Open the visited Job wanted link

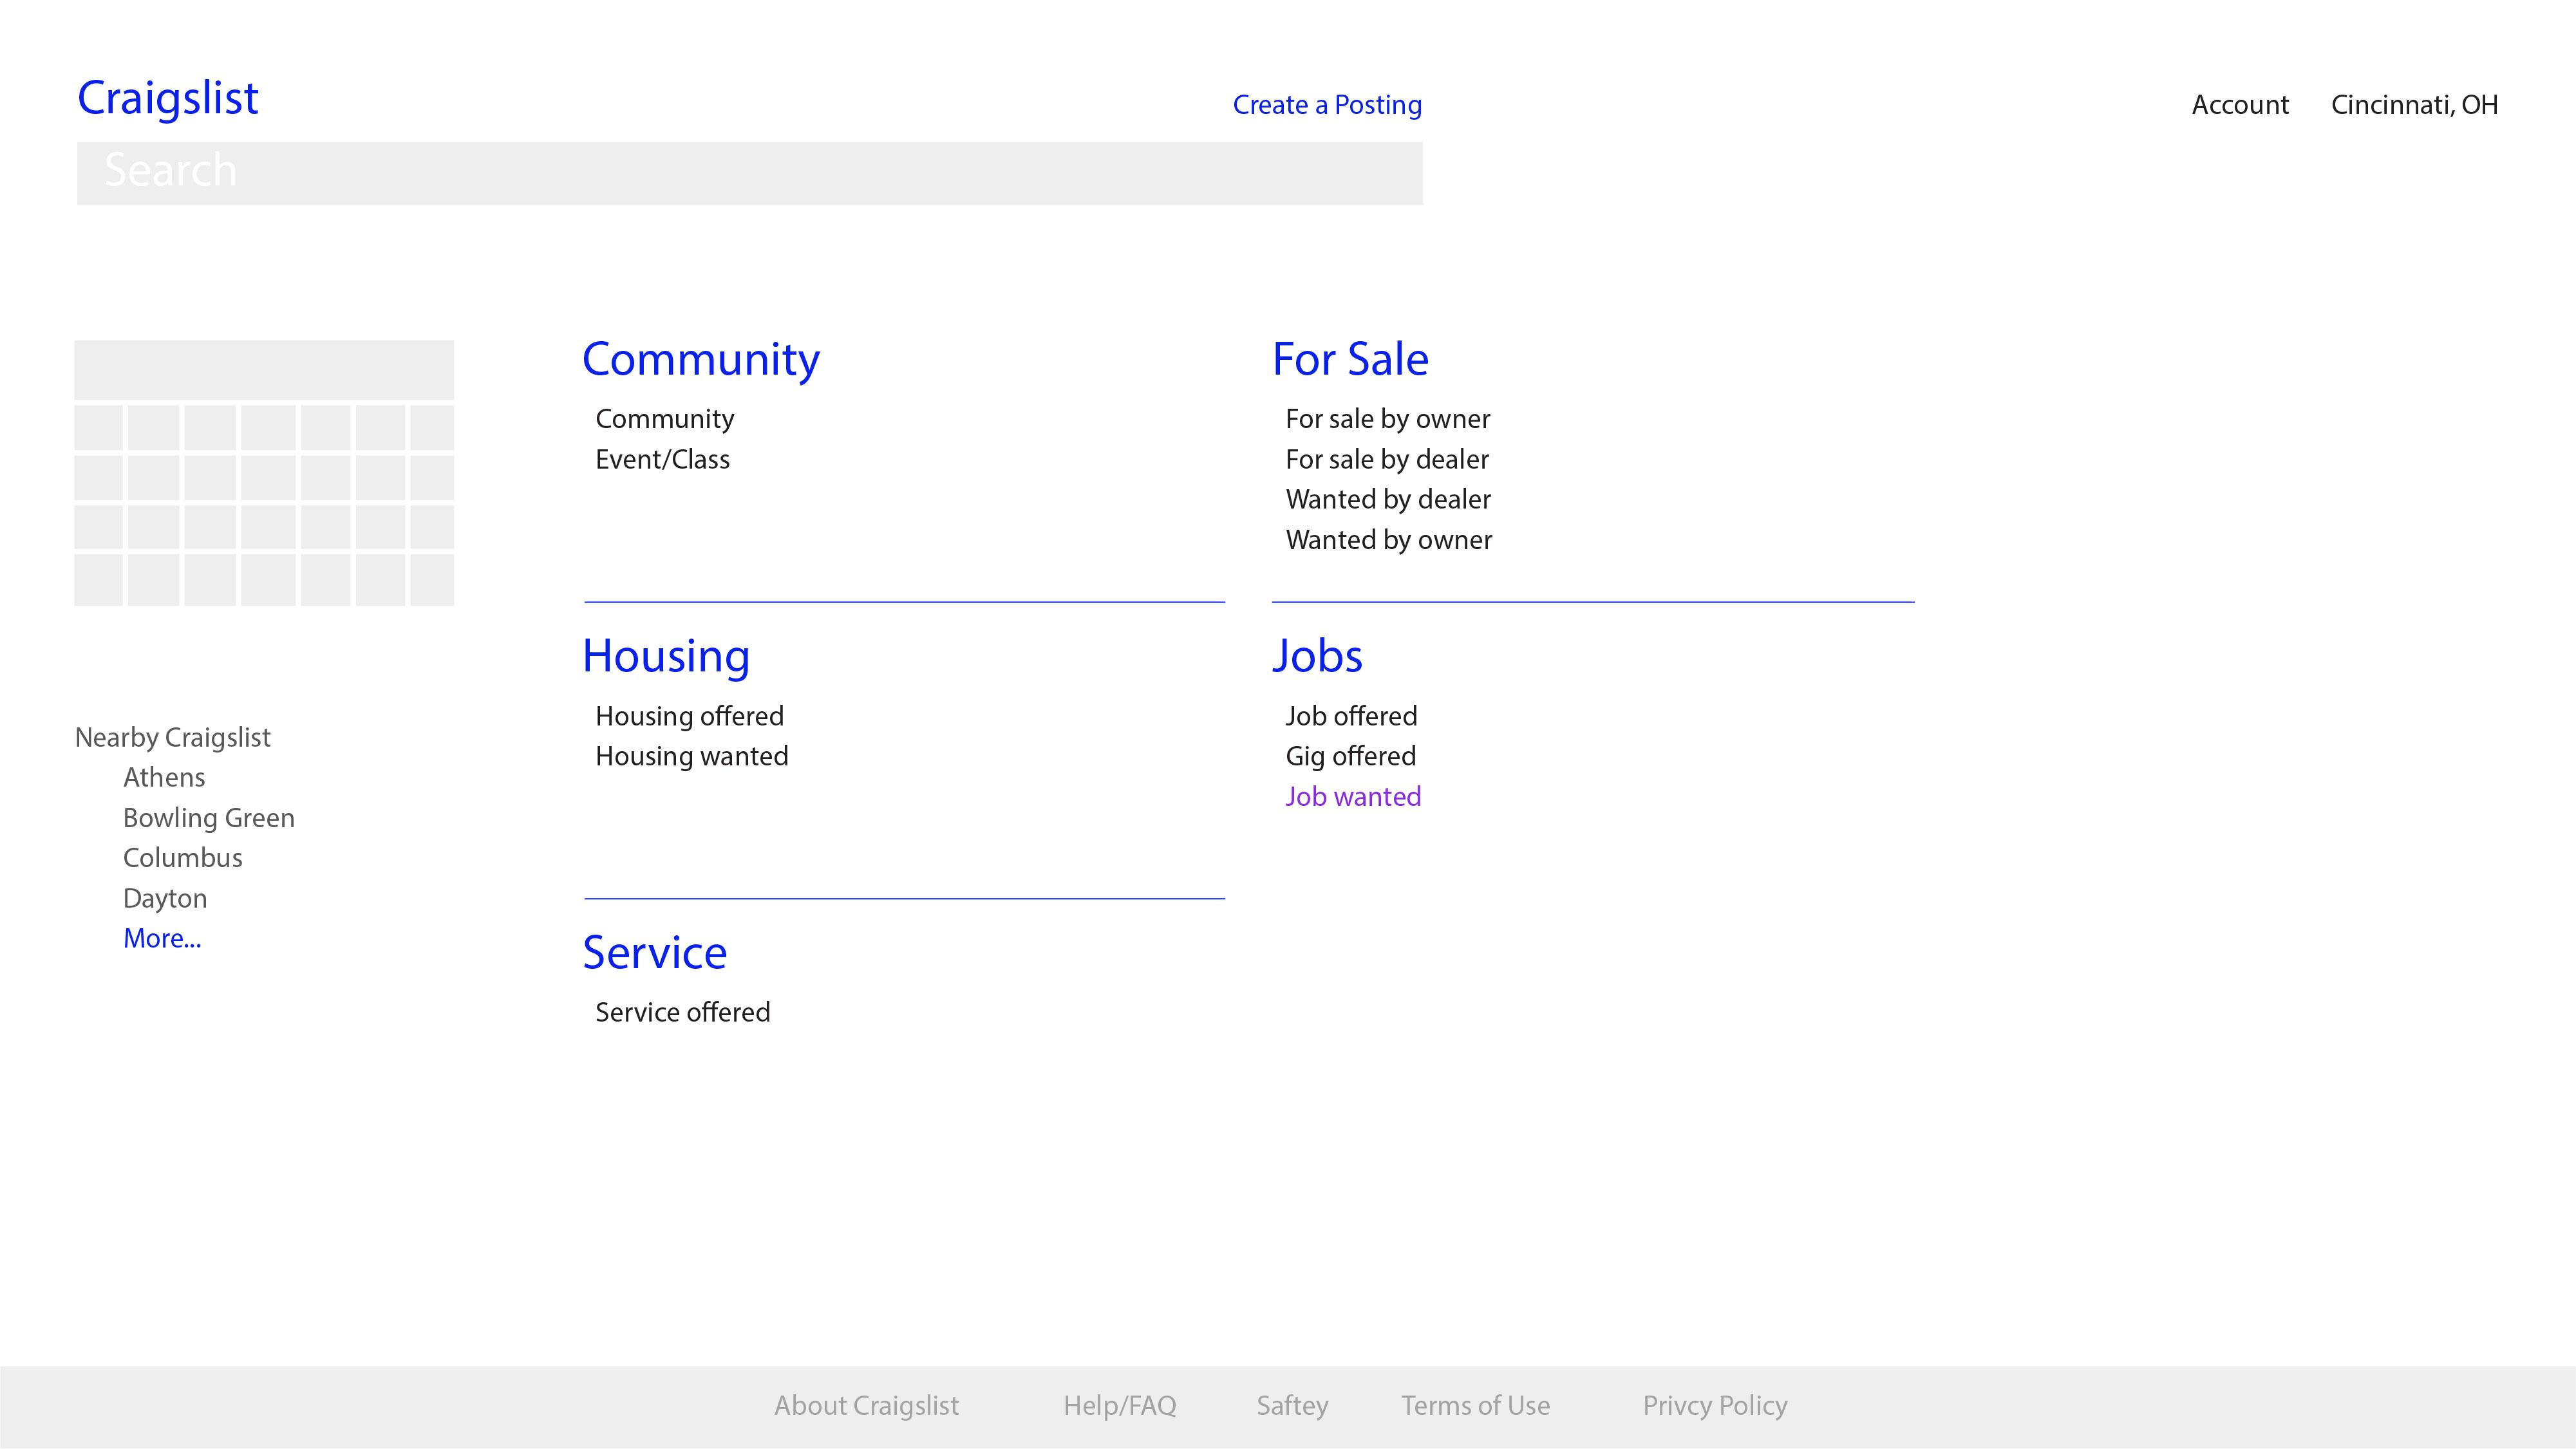pos(1352,797)
